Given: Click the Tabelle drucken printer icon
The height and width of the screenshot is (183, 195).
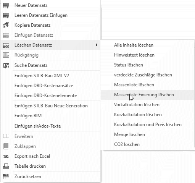Looking at the screenshot, I should click(6, 166).
